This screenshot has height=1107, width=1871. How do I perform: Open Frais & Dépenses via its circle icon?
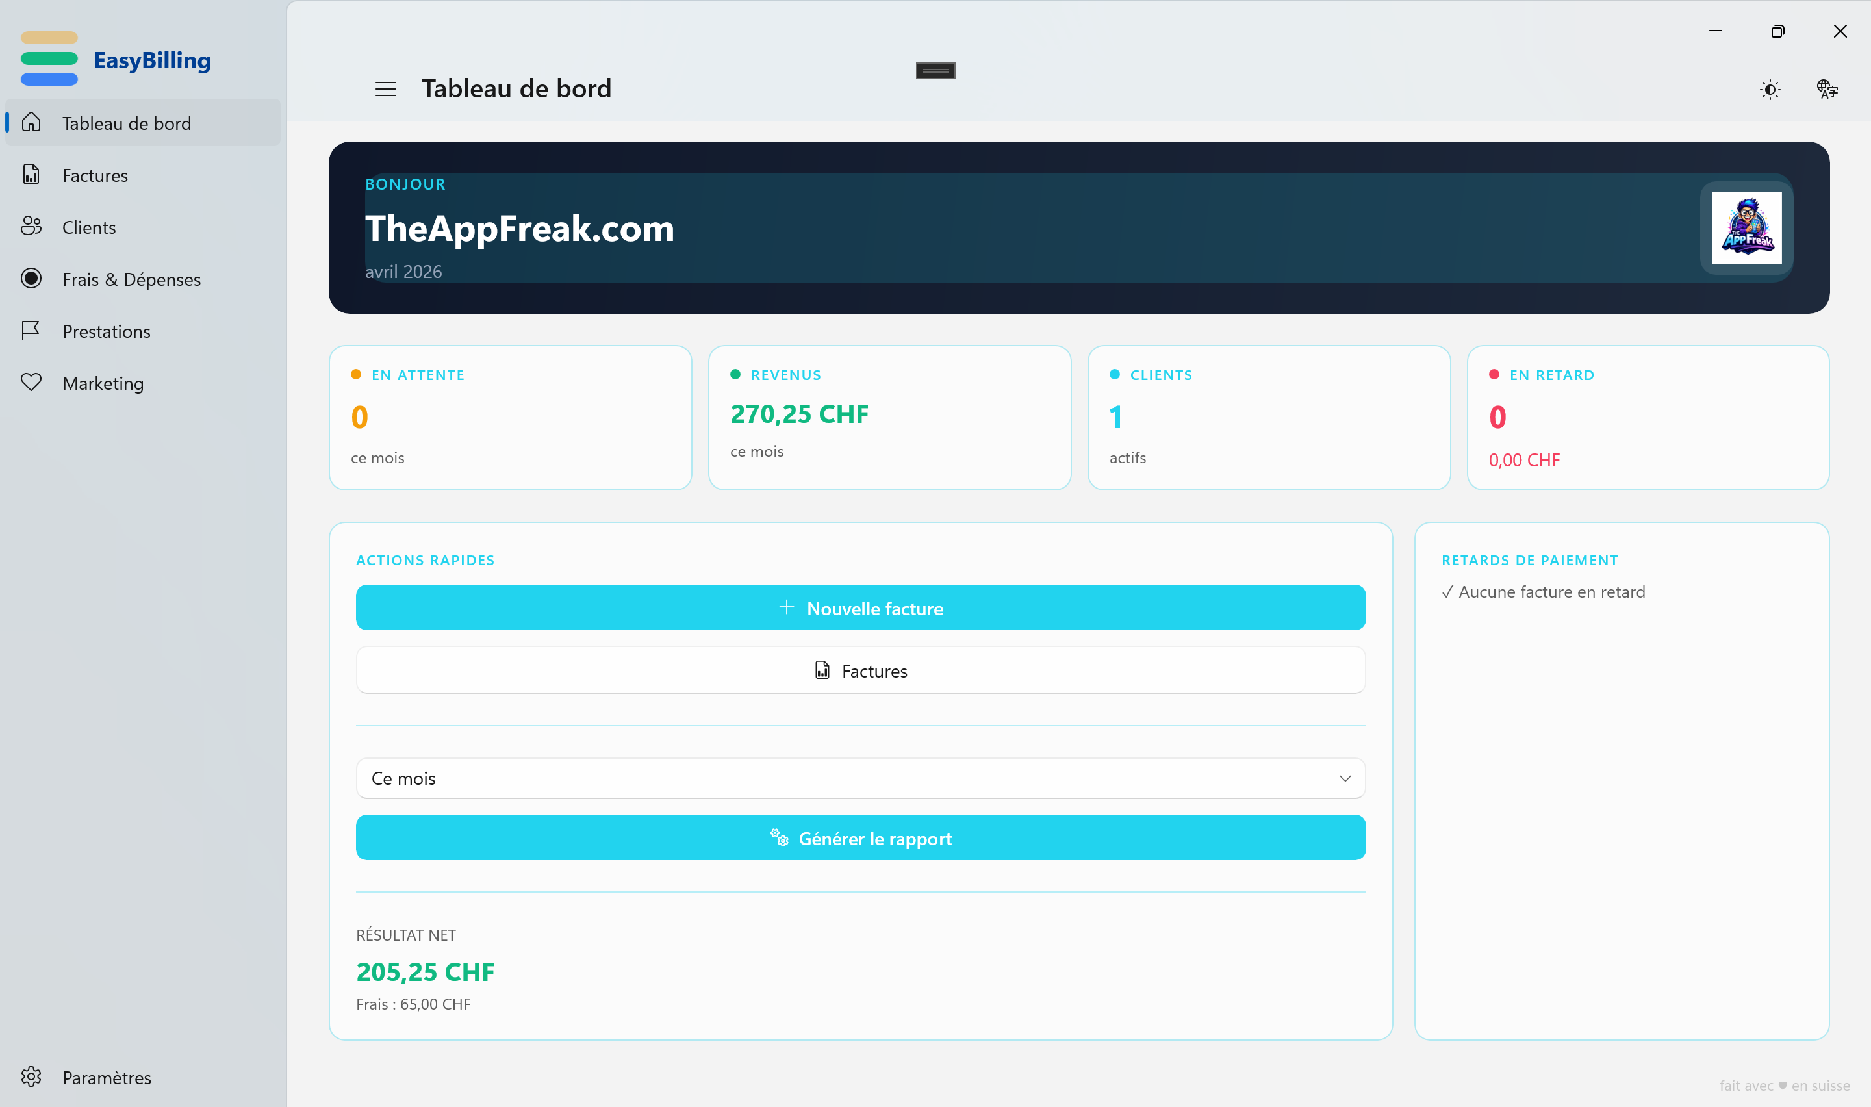point(31,278)
